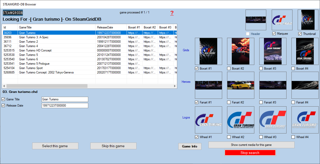Click the red question mark help icon
This screenshot has width=320, height=164.
pyautogui.click(x=172, y=13)
